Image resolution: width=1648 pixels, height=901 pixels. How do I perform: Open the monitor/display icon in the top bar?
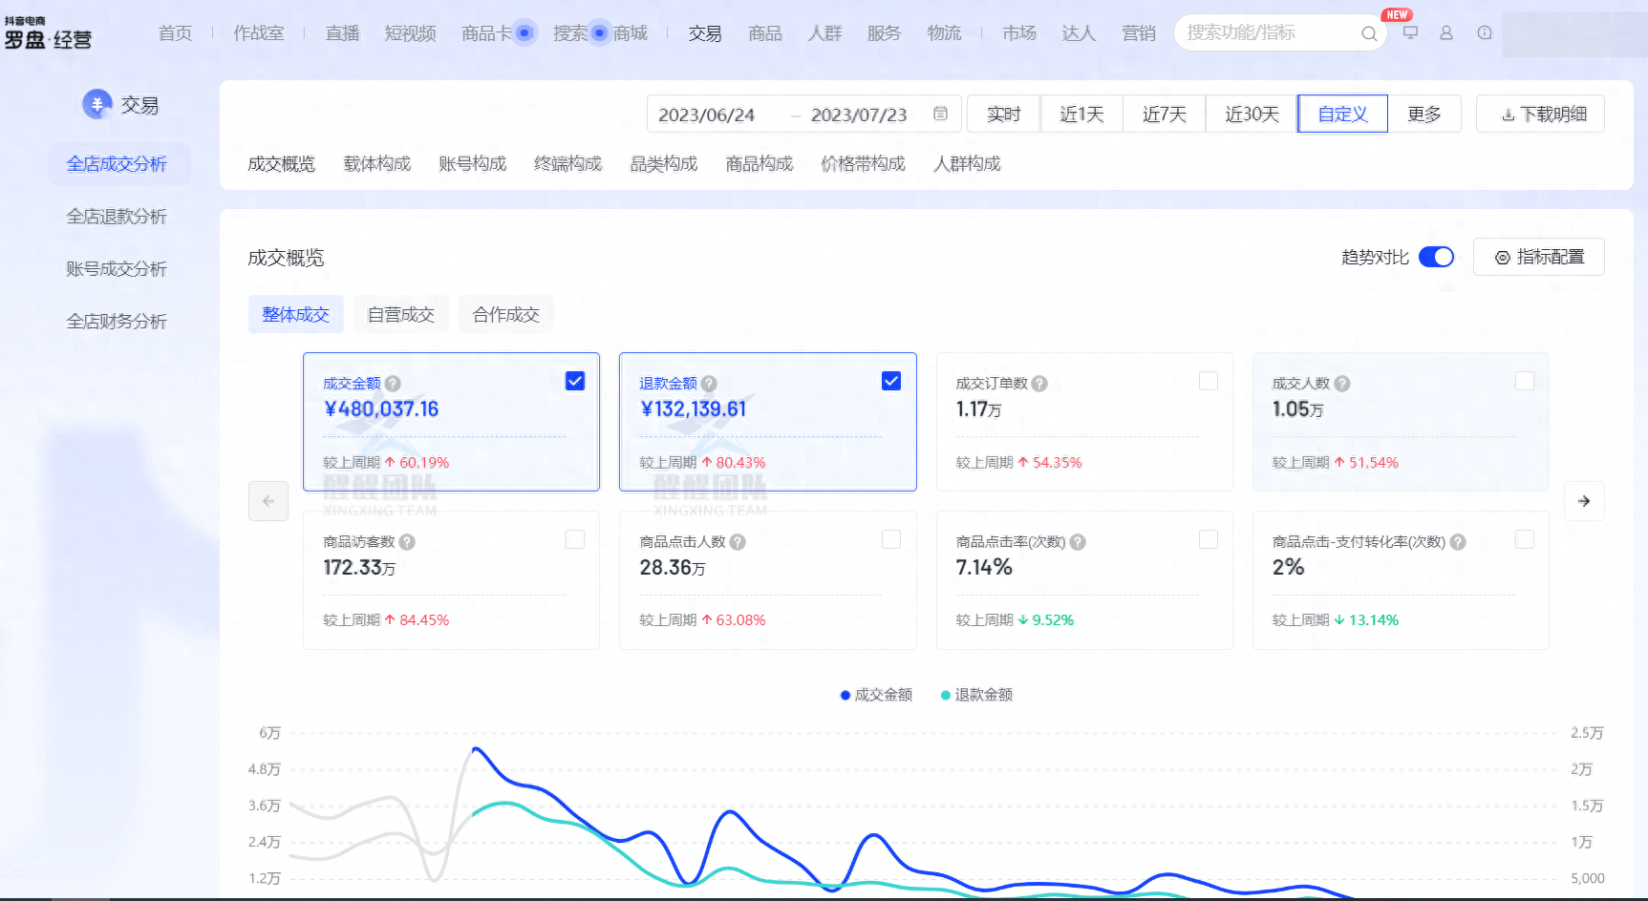pos(1409,32)
